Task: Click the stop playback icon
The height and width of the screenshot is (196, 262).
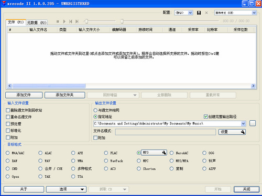Action: pyautogui.click(x=58, y=21)
